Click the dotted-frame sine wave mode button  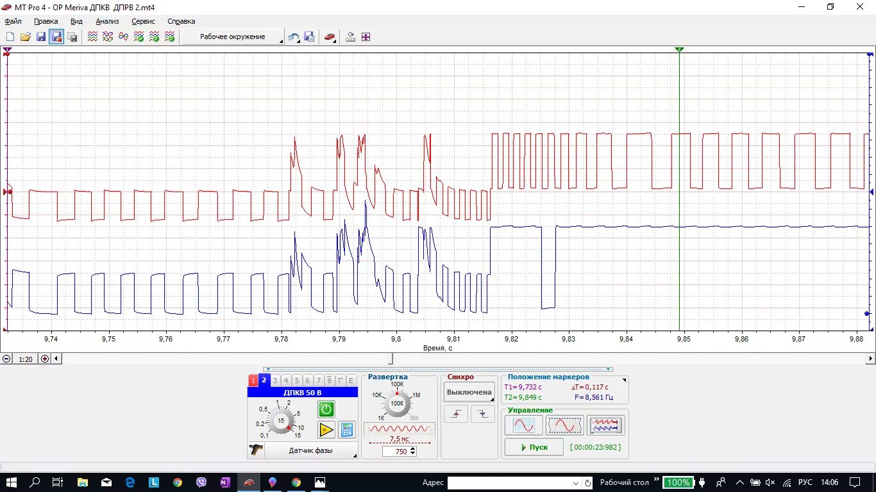564,425
